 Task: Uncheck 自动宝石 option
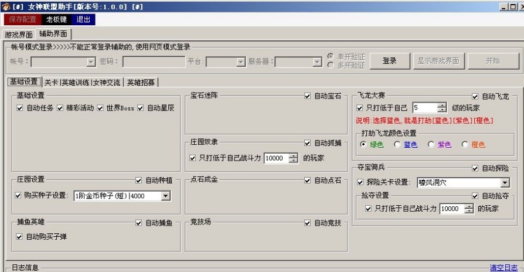[x=308, y=96]
